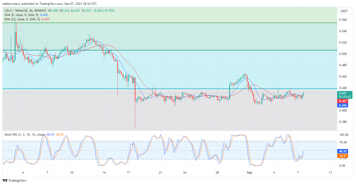Viewport: 356px width, 185px height.
Task: Click the 100.00 level on Stoch RSI axis
Action: tap(344, 135)
